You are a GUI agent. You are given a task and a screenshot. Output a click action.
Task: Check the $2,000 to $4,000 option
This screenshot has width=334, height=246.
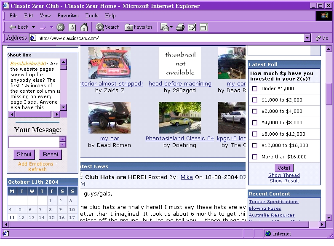coord(254,111)
